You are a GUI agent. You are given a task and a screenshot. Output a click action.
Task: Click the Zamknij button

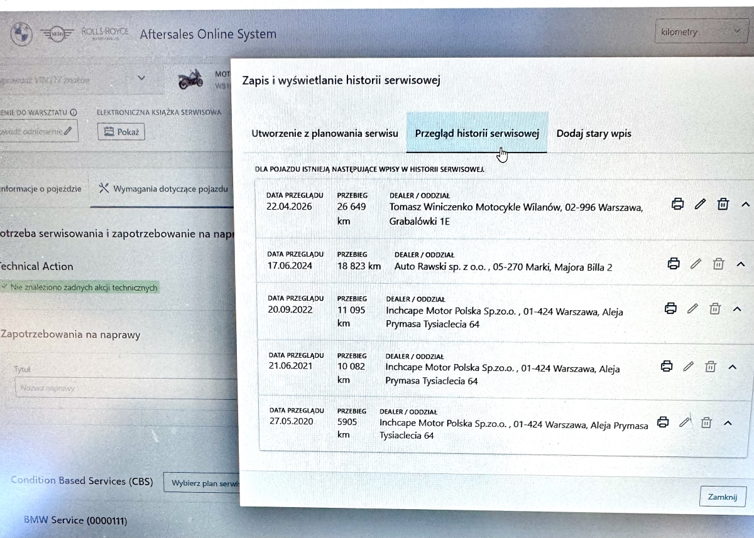click(722, 496)
